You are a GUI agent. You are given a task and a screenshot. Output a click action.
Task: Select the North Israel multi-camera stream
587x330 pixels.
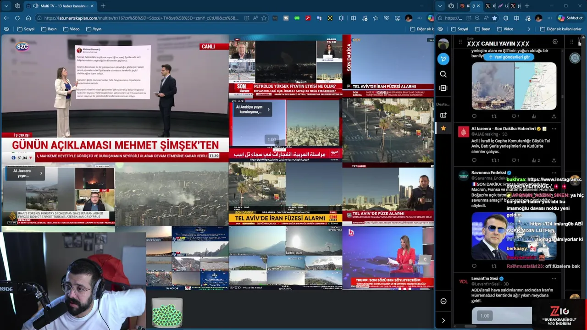(285, 258)
